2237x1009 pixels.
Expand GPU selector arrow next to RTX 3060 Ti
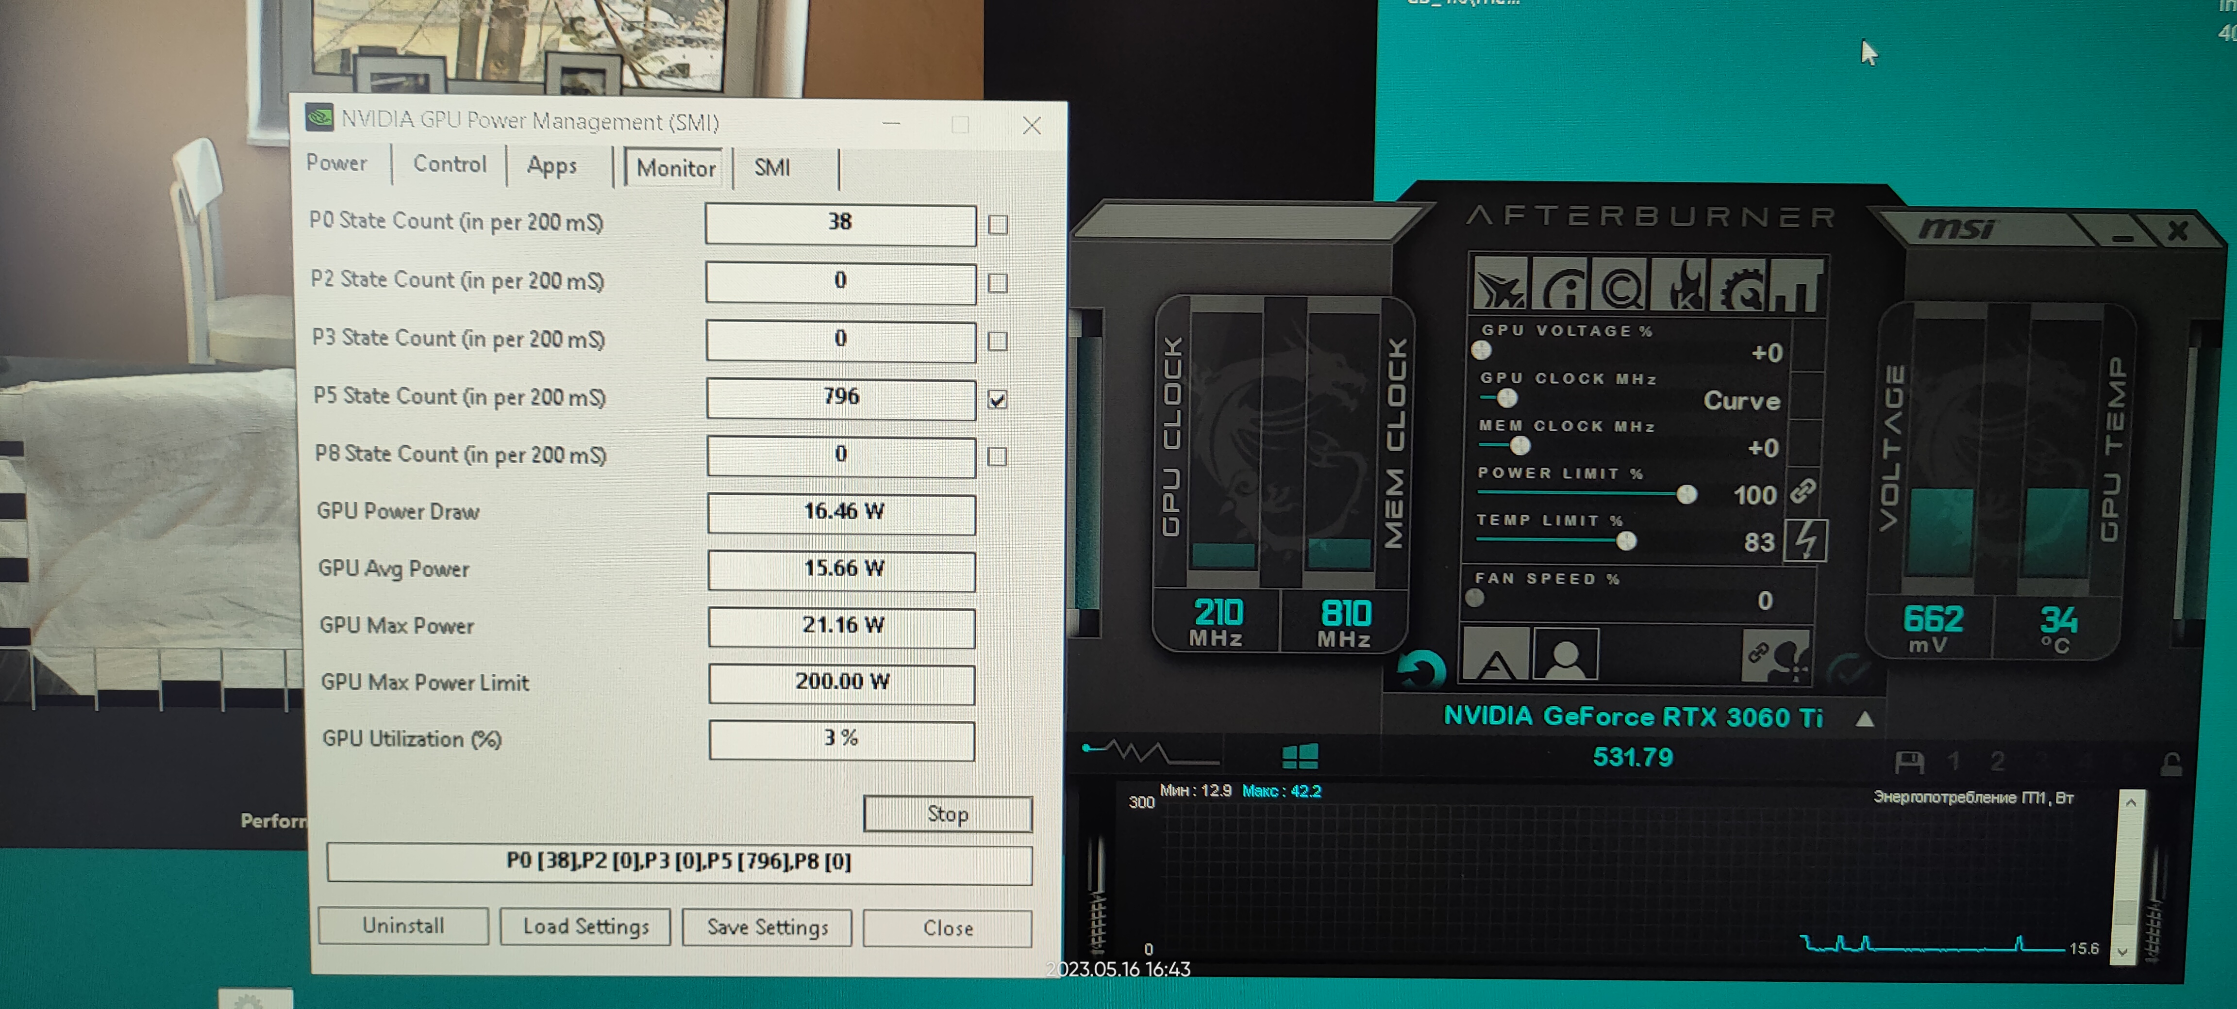[x=1865, y=719]
